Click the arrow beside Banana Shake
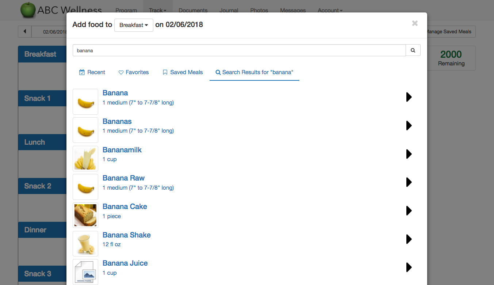This screenshot has width=494, height=285. pos(409,239)
